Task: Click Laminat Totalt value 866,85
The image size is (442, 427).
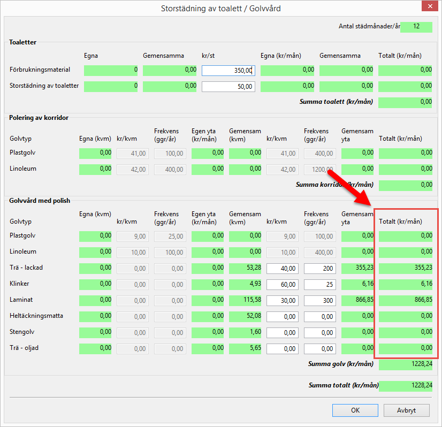Action: point(405,301)
